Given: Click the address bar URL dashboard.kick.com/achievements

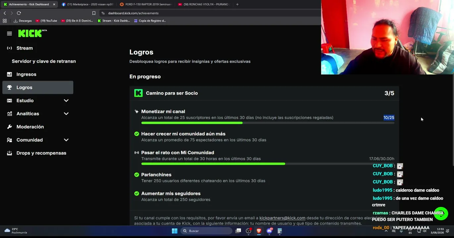Looking at the screenshot, I should click(133, 13).
